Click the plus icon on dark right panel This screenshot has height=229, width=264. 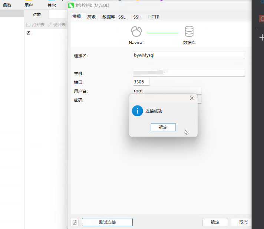point(262,37)
